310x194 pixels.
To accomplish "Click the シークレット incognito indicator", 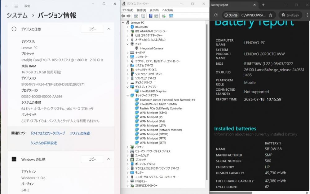I will click(290, 15).
